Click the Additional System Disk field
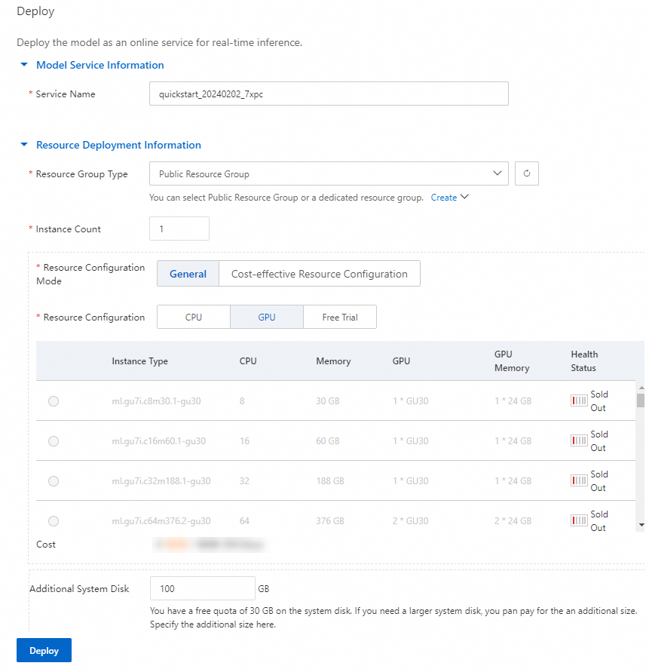Screen dimensions: 649x672 point(203,588)
